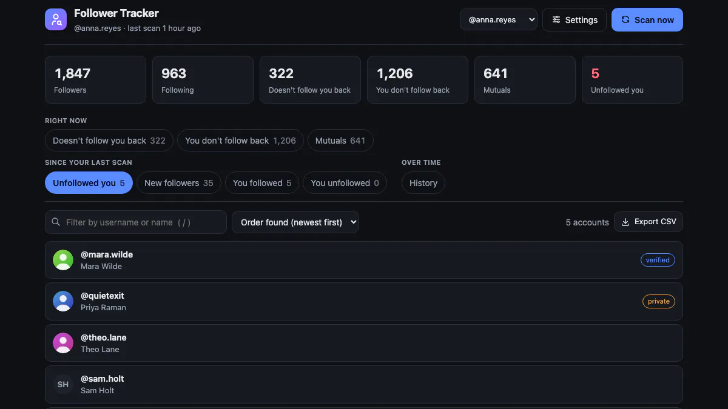Export the list as CSV
Screen dimensions: 728x409
click(x=649, y=222)
